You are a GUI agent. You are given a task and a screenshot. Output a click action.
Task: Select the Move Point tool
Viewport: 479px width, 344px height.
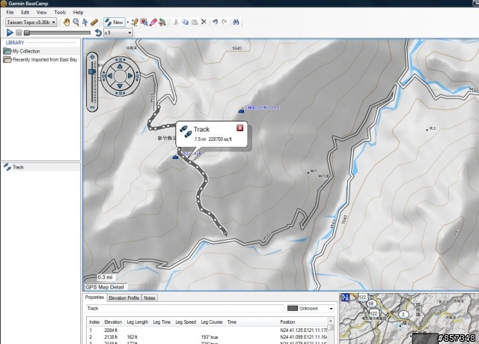tap(144, 22)
